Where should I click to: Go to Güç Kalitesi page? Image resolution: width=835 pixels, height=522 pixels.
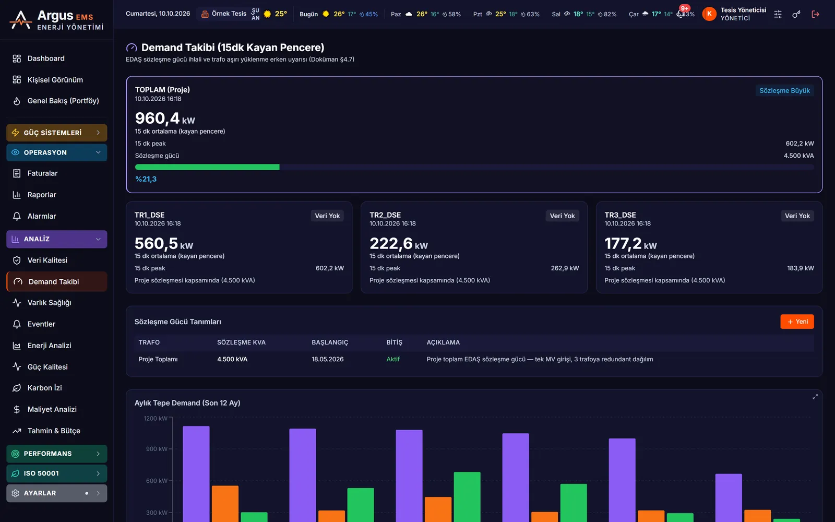pos(57,367)
